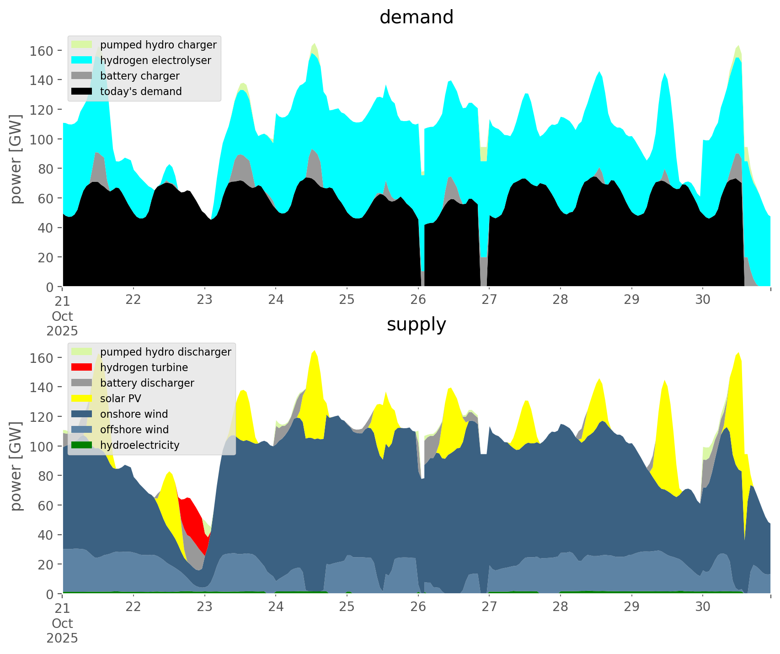
Task: Select the offshore wind legend swatch
Action: pyautogui.click(x=82, y=430)
